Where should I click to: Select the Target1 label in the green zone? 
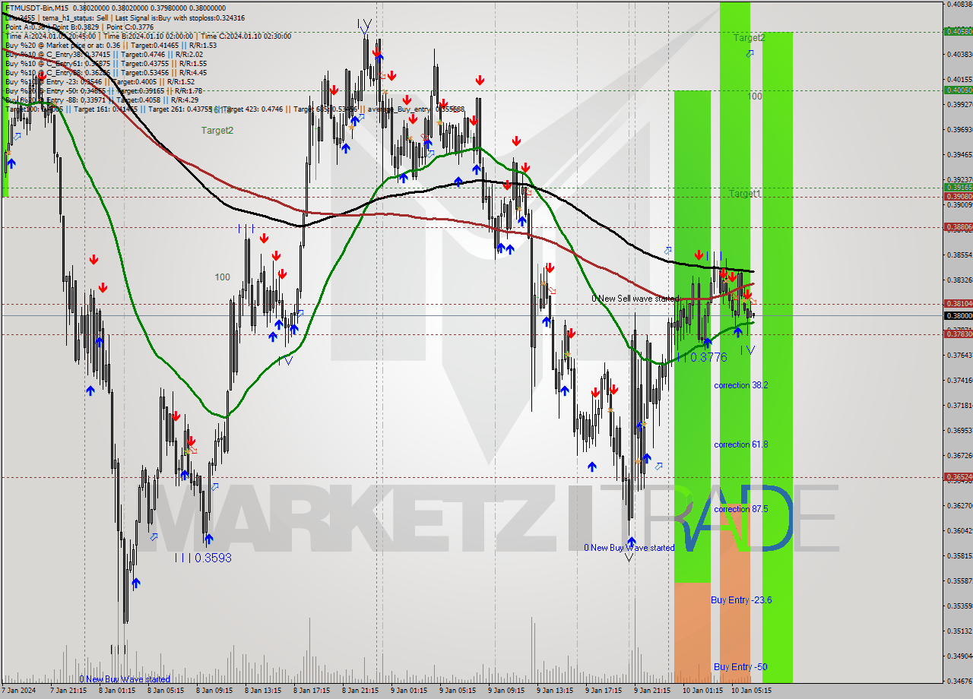click(745, 194)
